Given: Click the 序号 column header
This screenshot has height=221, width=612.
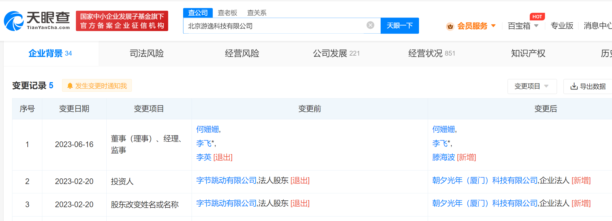Looking at the screenshot, I should coord(27,109).
